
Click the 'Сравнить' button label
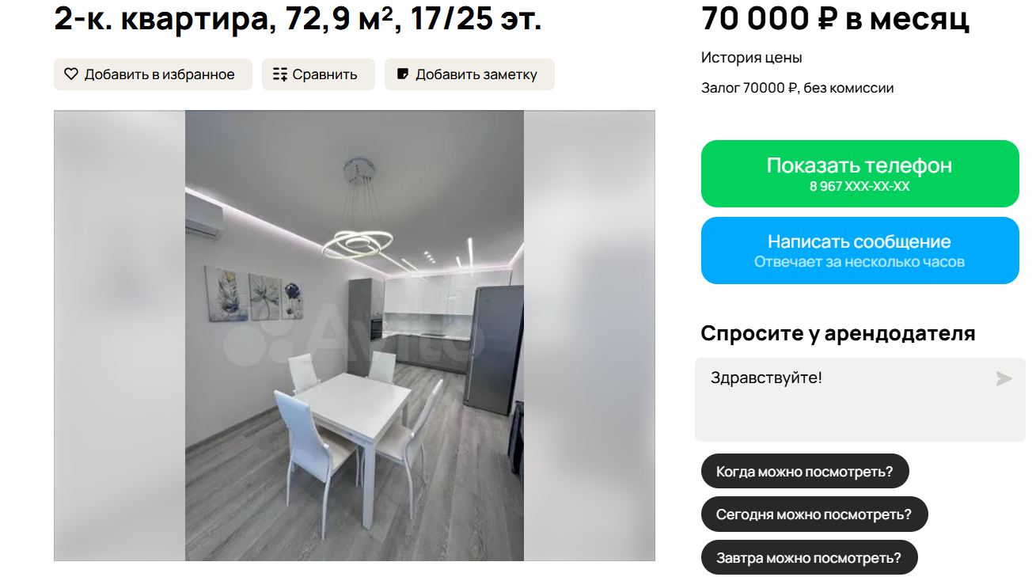[324, 74]
